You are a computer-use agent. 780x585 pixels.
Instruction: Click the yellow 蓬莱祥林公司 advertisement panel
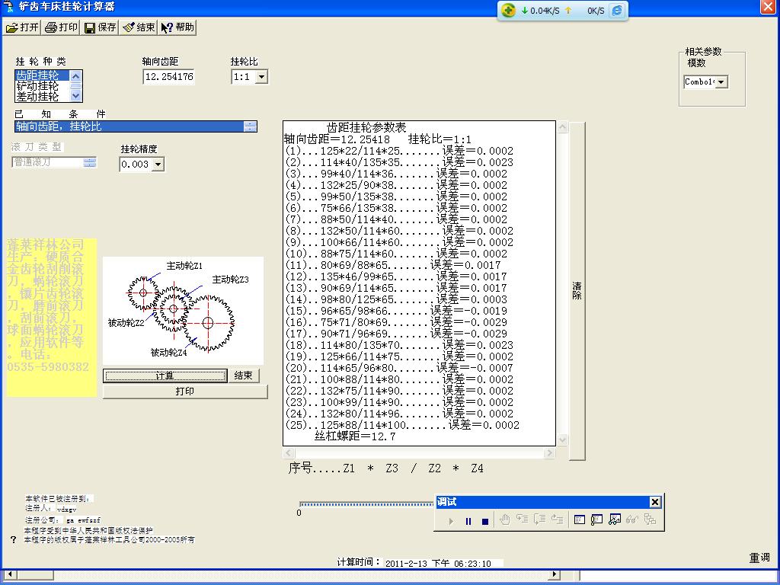pyautogui.click(x=51, y=318)
